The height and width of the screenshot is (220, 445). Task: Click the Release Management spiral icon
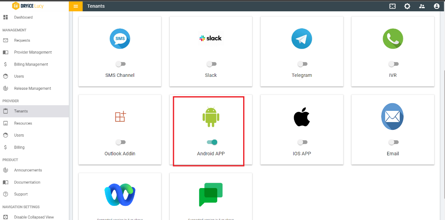coord(5,88)
